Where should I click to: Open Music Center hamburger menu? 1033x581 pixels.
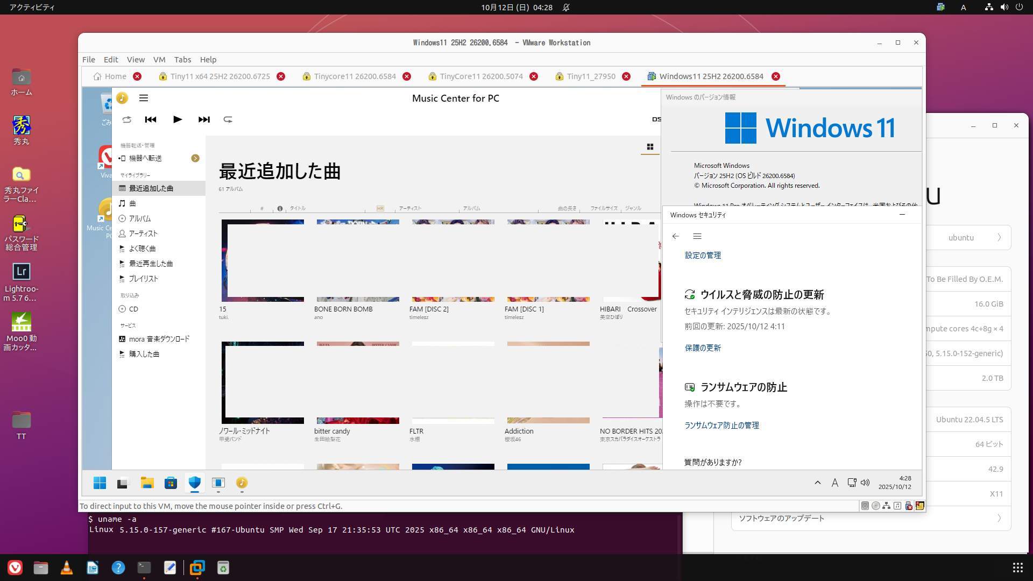click(x=144, y=98)
